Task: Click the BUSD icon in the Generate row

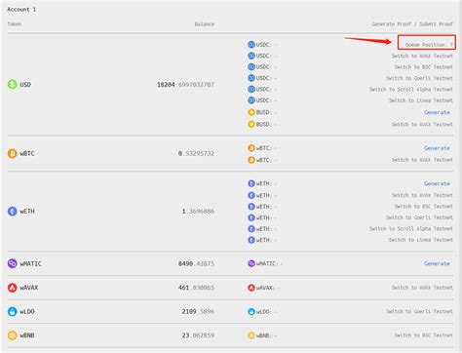Action: point(251,112)
